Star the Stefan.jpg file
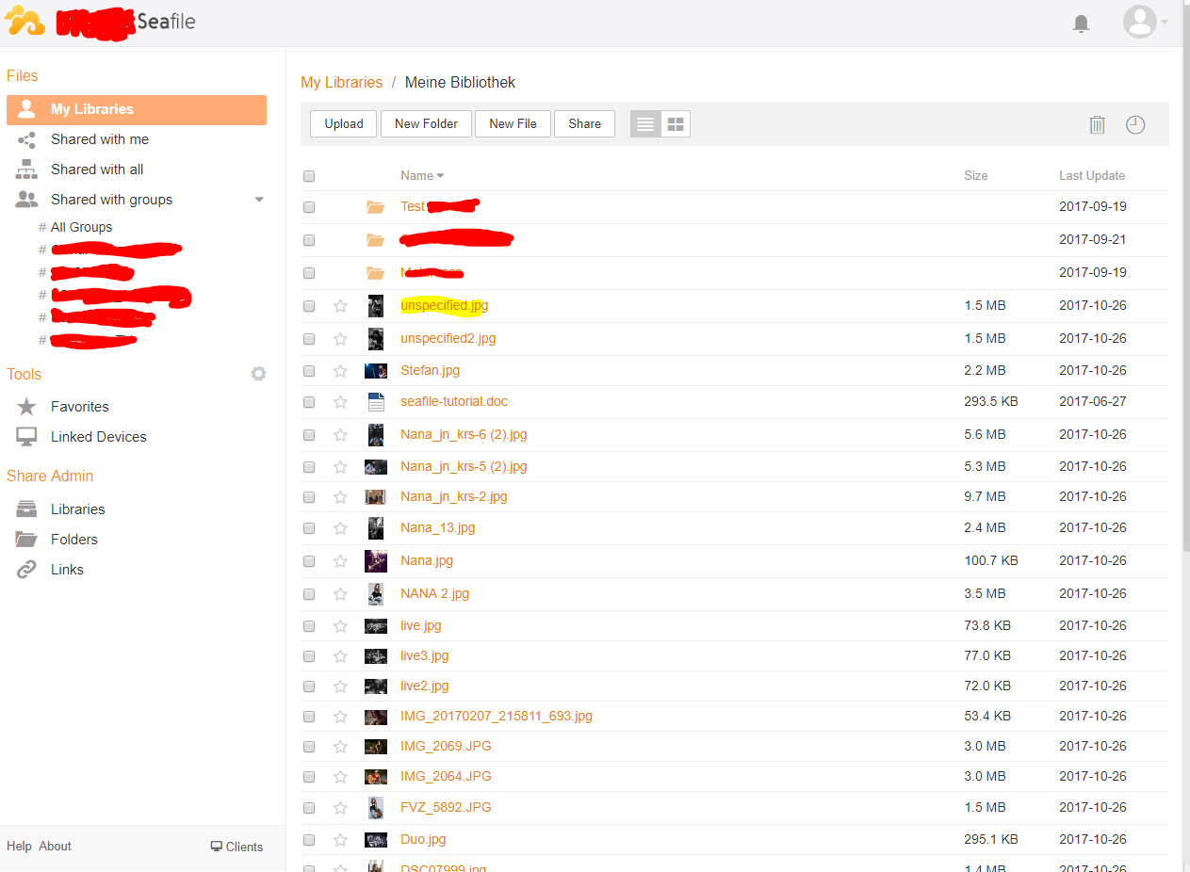 coord(340,371)
